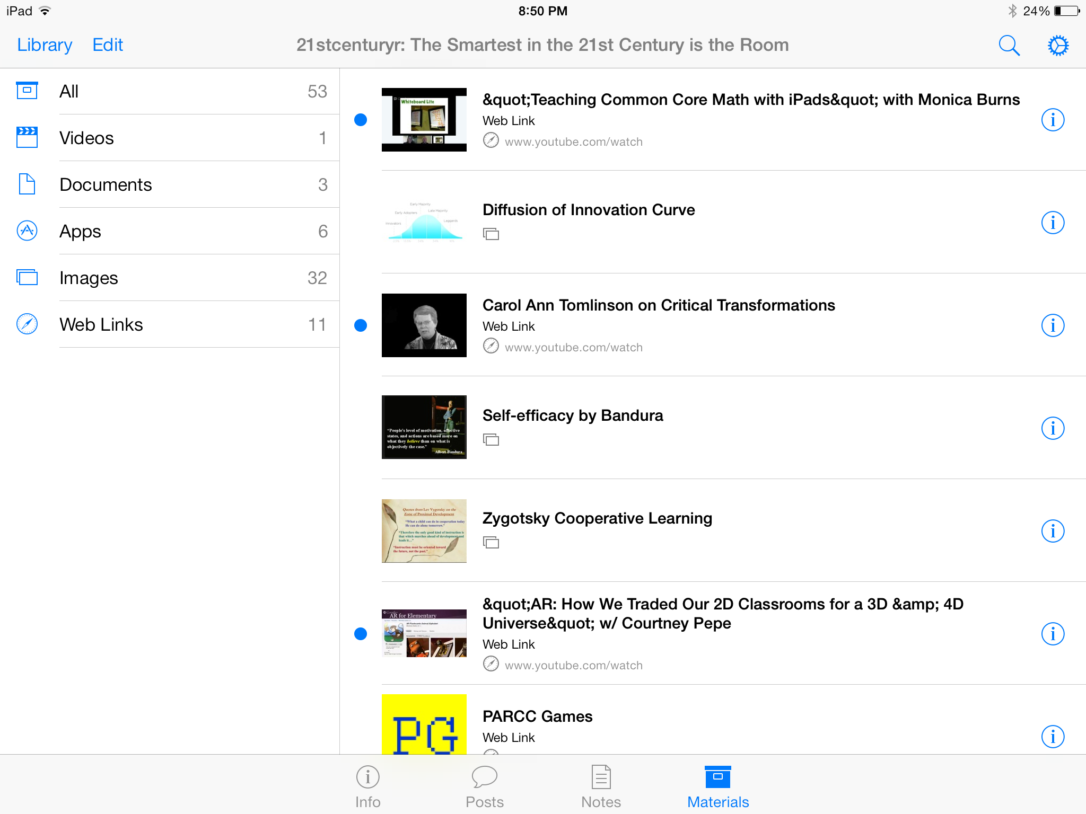The image size is (1086, 814).
Task: Tap the search magnifier icon
Action: [1009, 46]
